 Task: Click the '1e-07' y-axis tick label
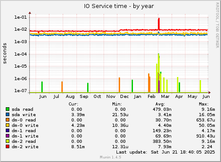20,91
